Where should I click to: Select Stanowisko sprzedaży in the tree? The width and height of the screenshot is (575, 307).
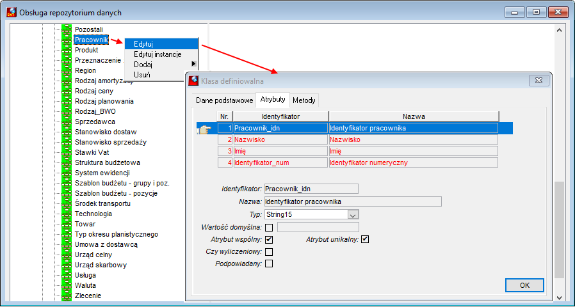coord(111,142)
